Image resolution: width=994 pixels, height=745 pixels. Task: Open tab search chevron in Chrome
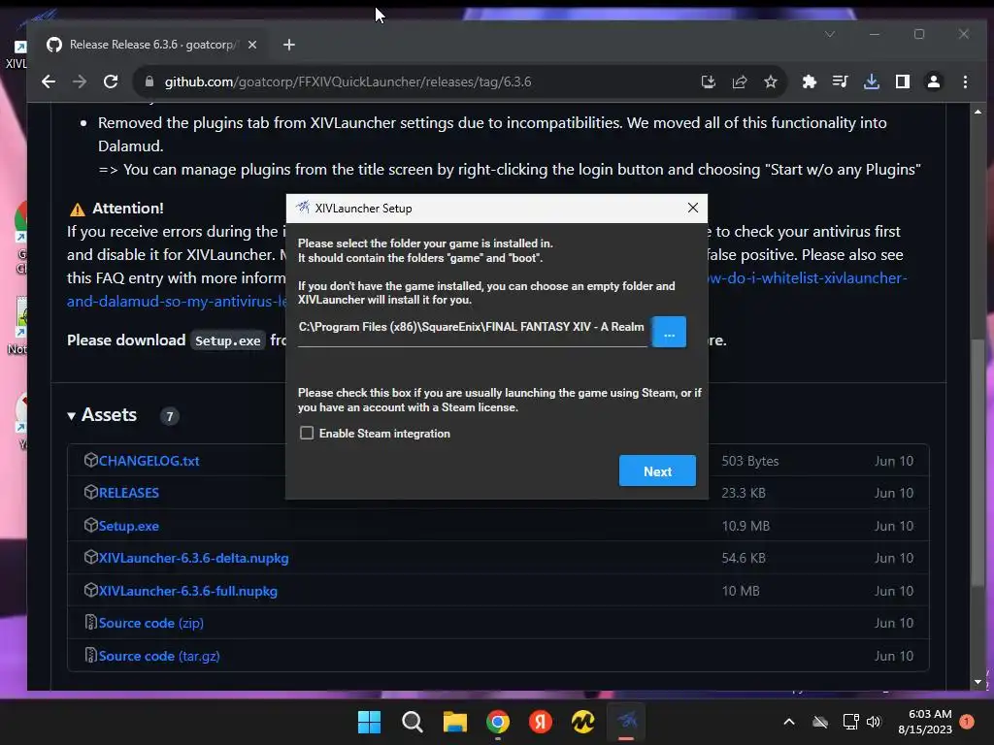point(830,34)
